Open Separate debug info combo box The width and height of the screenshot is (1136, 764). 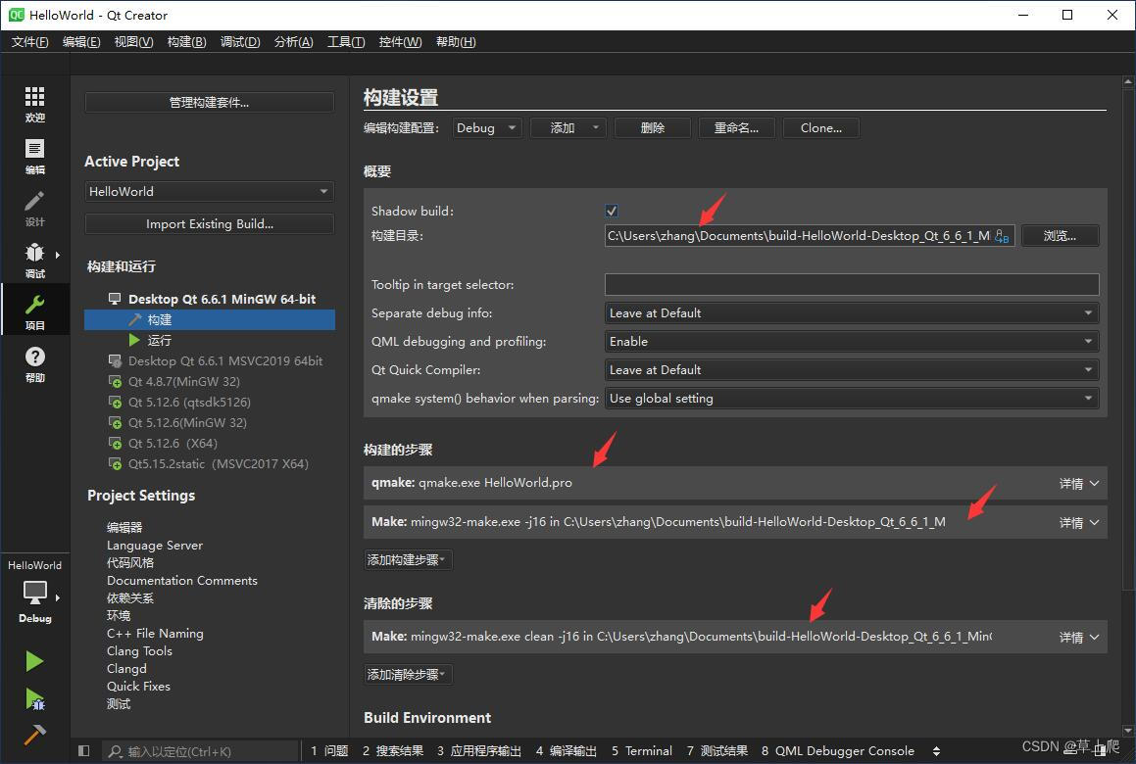pos(852,312)
